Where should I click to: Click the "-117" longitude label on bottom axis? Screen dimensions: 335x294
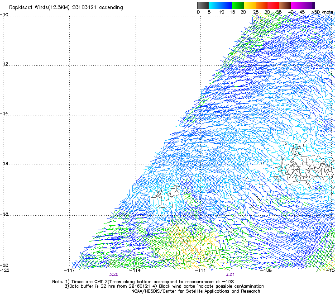69,270
